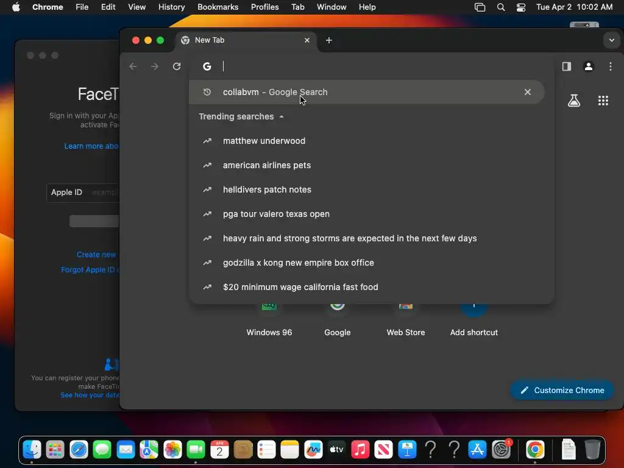Choose $20 minimum wage california suggestion
This screenshot has width=624, height=468.
tap(371, 287)
